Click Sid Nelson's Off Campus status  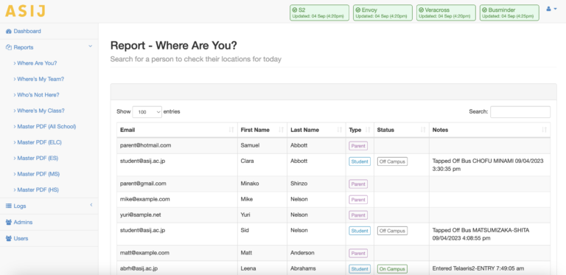click(x=392, y=231)
